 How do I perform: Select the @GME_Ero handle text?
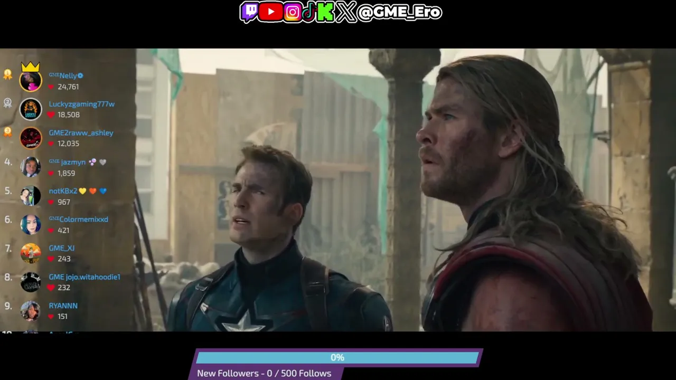[x=399, y=13]
